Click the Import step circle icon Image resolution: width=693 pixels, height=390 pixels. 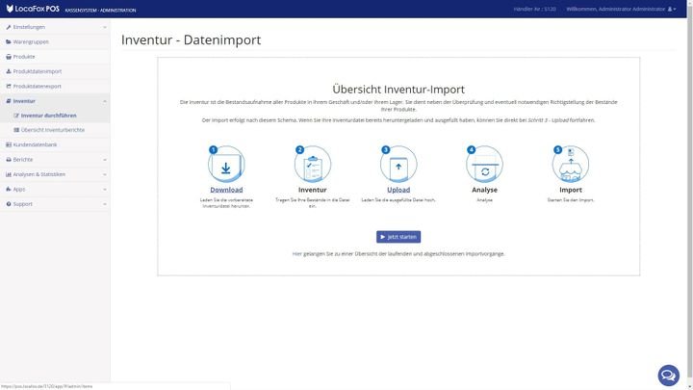click(571, 165)
